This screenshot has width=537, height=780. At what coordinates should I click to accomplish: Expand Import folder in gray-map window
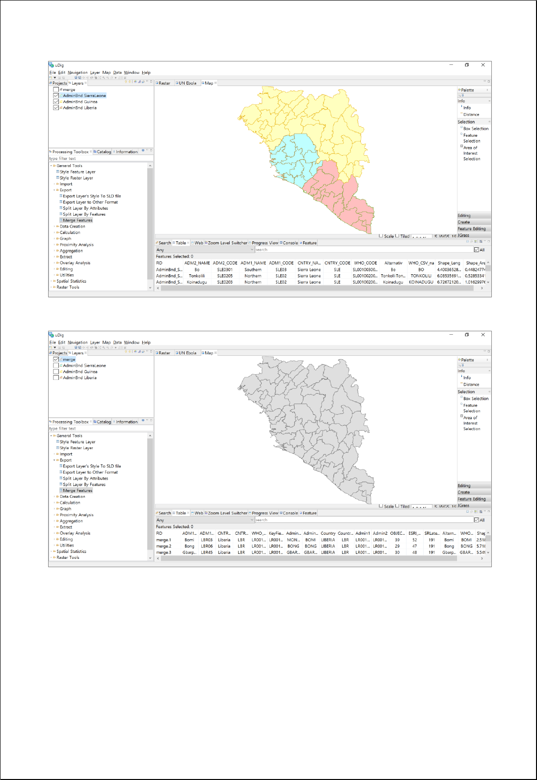click(x=54, y=454)
